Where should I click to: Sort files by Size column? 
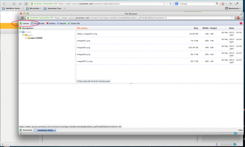tap(196, 28)
